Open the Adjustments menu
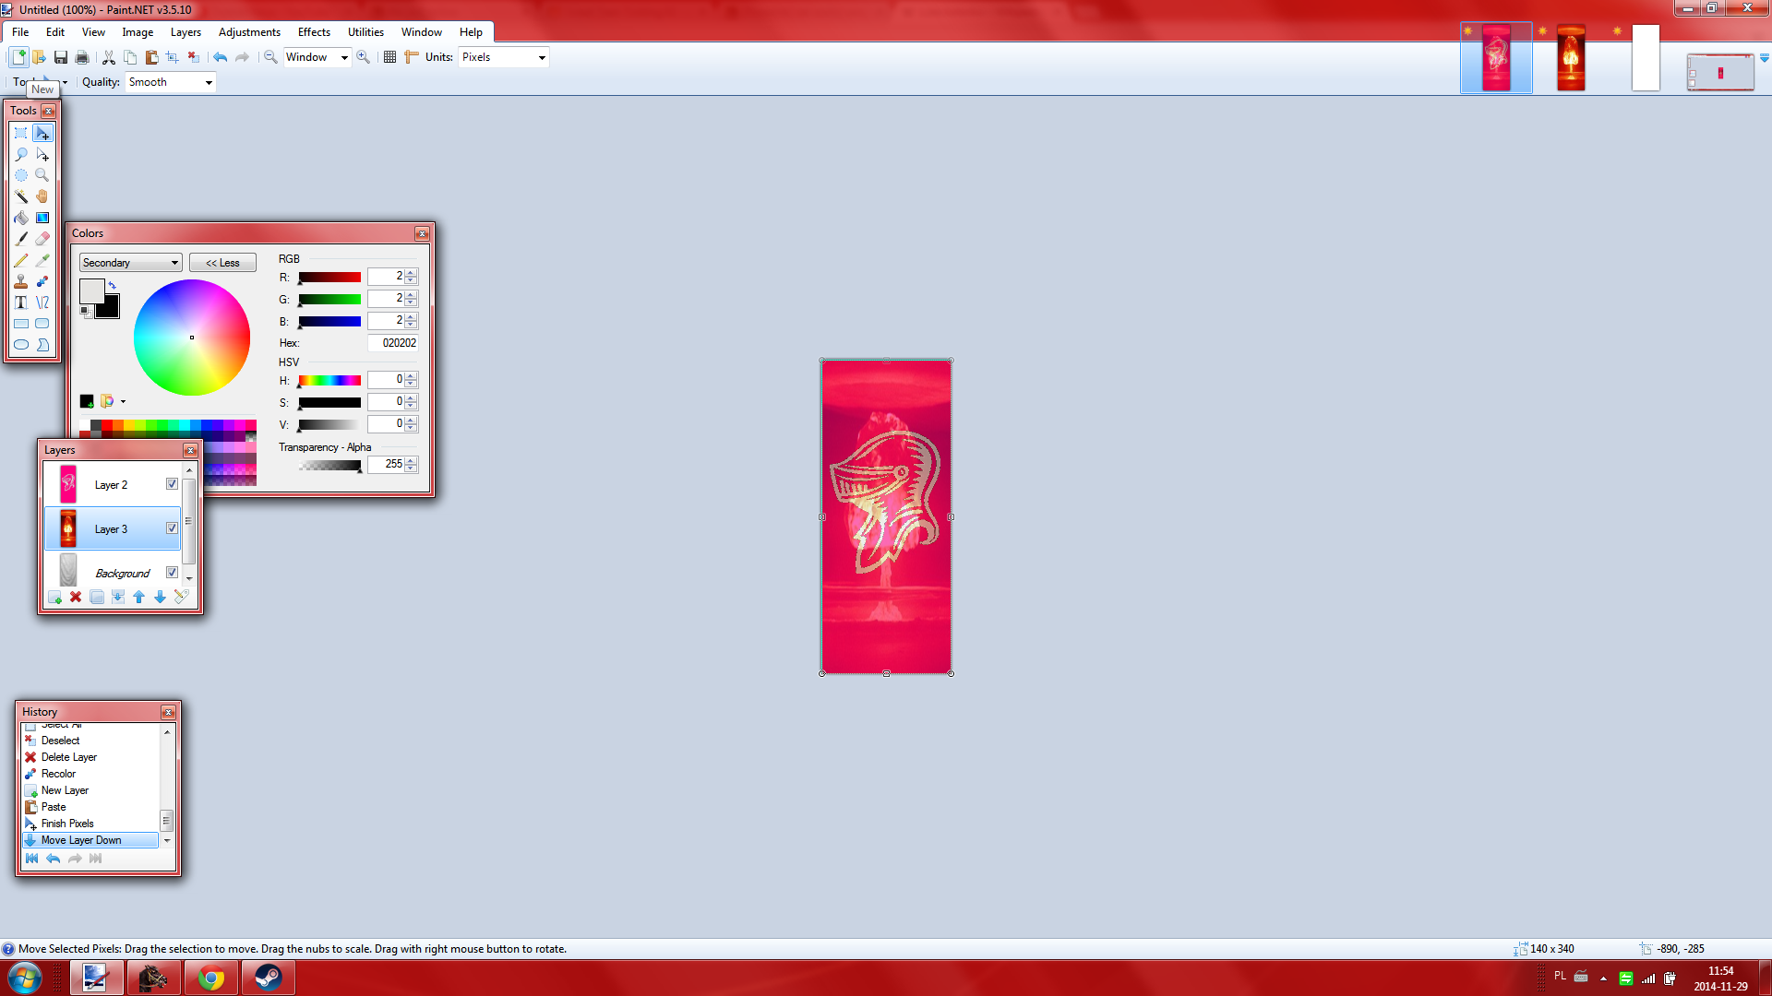 click(249, 32)
